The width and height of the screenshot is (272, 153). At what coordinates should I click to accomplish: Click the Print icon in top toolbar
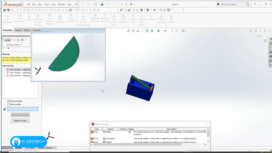tap(102, 4)
